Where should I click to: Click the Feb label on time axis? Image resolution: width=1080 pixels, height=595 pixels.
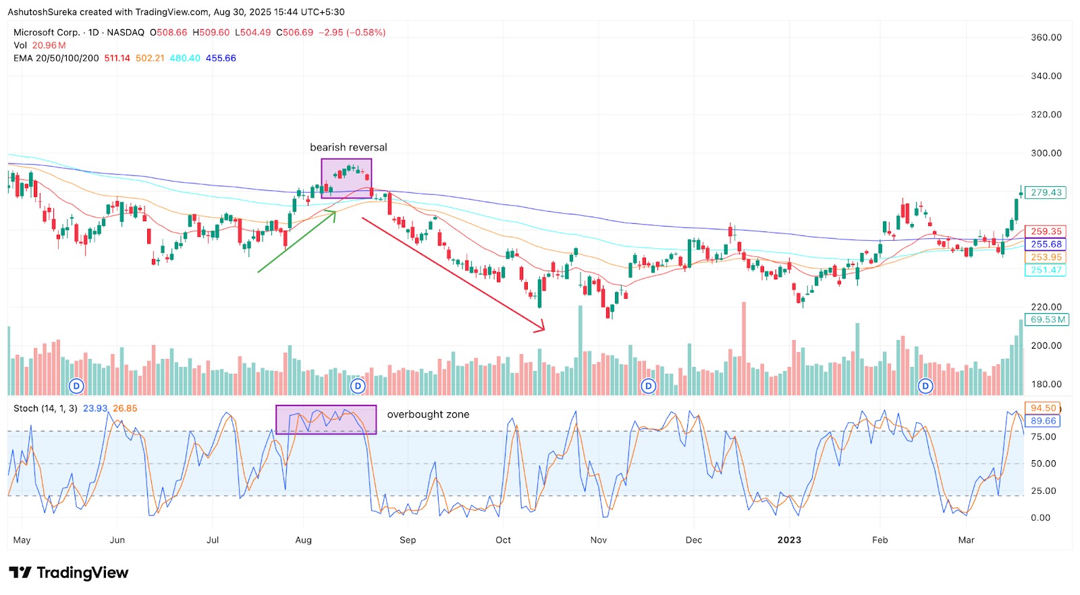(x=880, y=540)
